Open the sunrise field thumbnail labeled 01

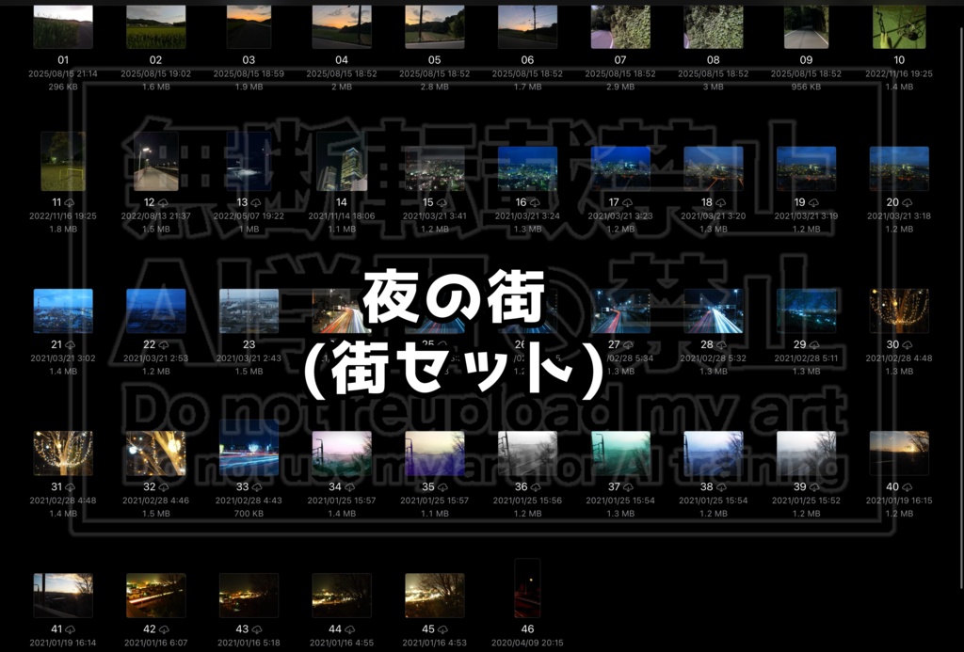click(x=63, y=25)
